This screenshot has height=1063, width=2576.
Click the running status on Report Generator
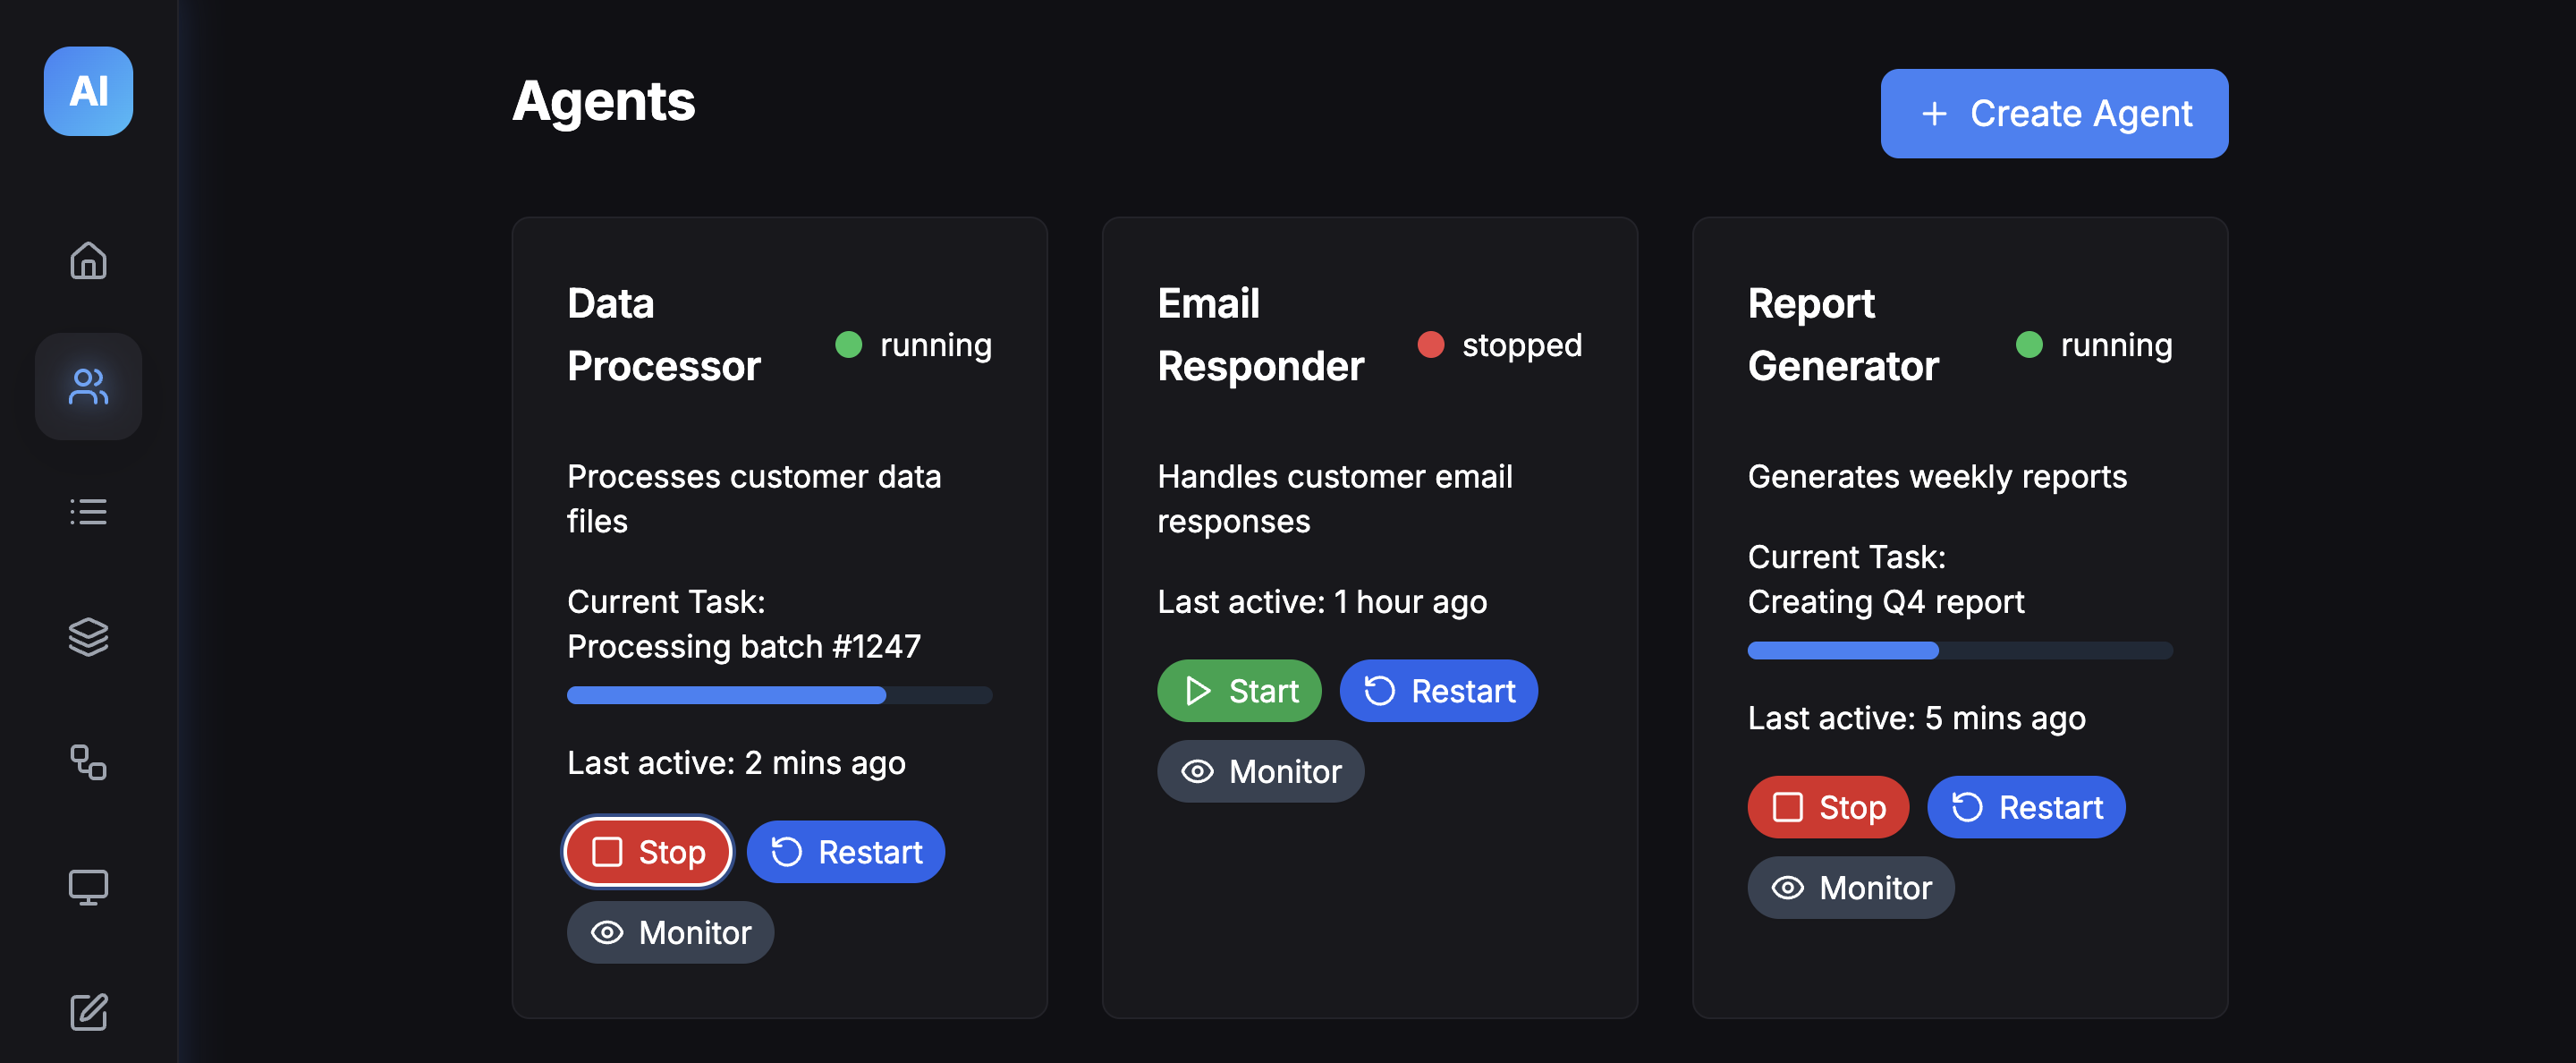pyautogui.click(x=2094, y=345)
